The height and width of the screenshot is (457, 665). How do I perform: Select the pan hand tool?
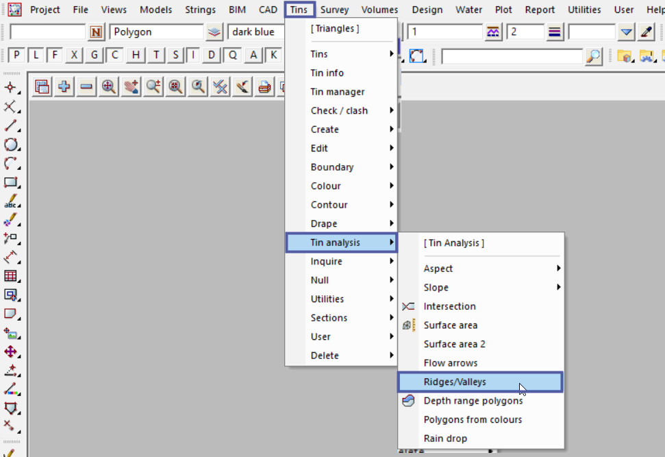tap(131, 87)
